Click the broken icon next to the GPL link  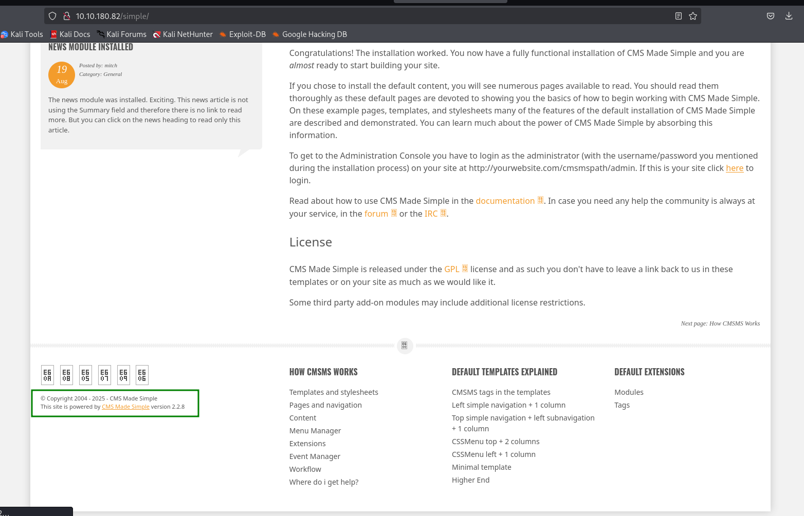[465, 267]
